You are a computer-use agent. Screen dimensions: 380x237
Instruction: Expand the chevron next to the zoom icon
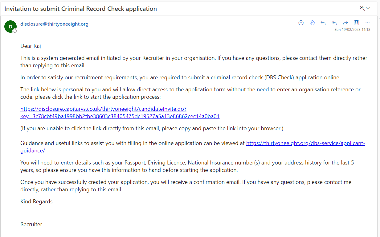click(368, 8)
